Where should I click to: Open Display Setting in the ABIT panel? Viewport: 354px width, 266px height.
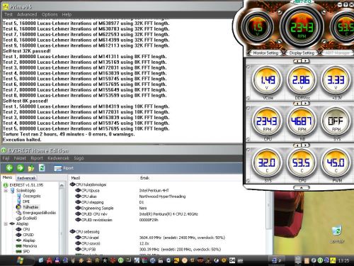point(302,53)
